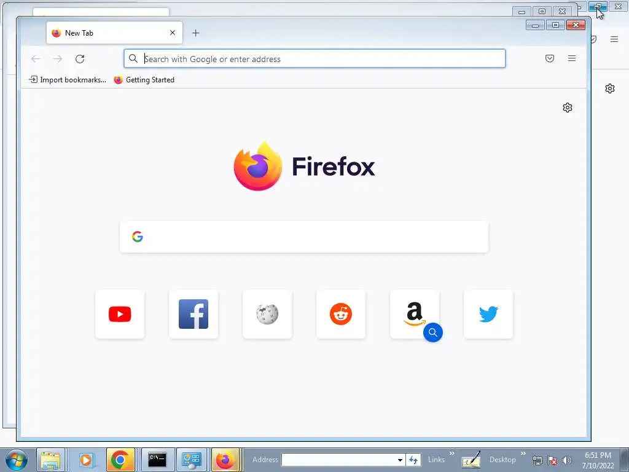Click the taskbar Address input field
The width and height of the screenshot is (629, 472).
click(339, 460)
